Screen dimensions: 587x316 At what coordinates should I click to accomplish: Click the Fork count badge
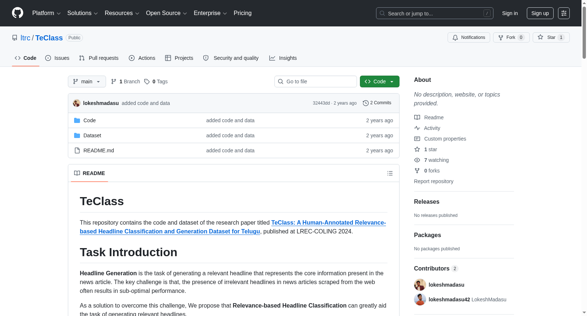[x=521, y=37]
